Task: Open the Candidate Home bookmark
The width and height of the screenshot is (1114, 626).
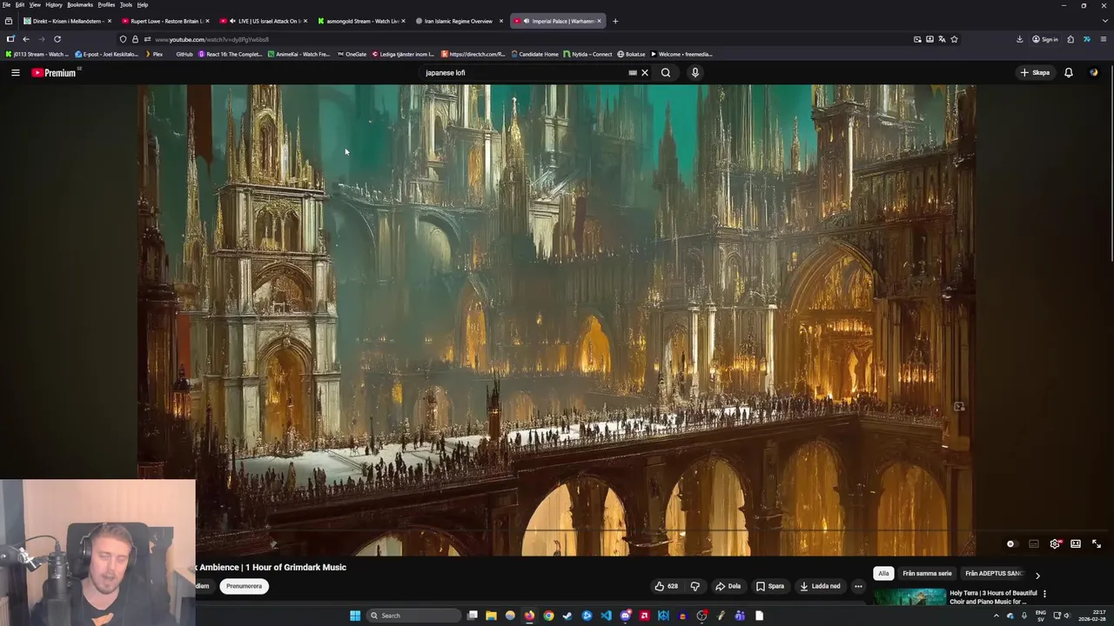Action: point(534,54)
